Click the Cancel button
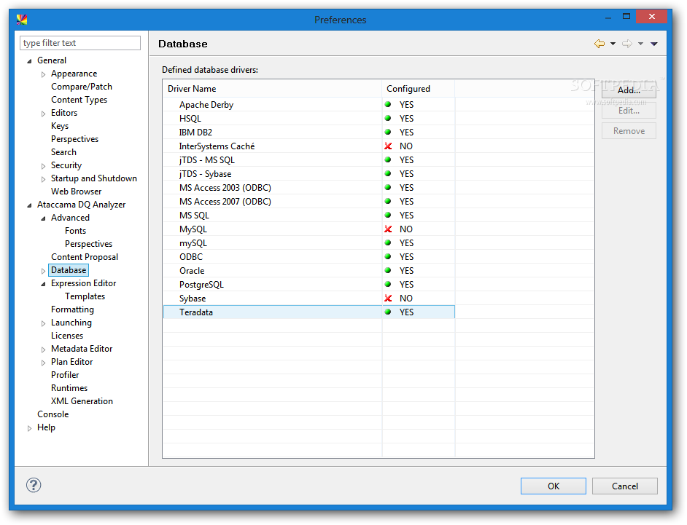This screenshot has width=687, height=525. [x=625, y=486]
